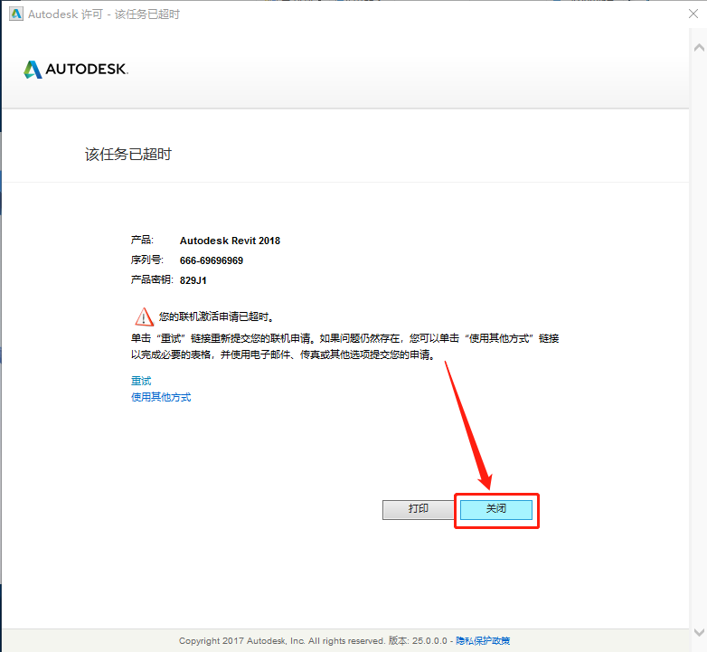Image resolution: width=707 pixels, height=652 pixels.
Task: Select the product key 829J1
Action: (x=193, y=280)
